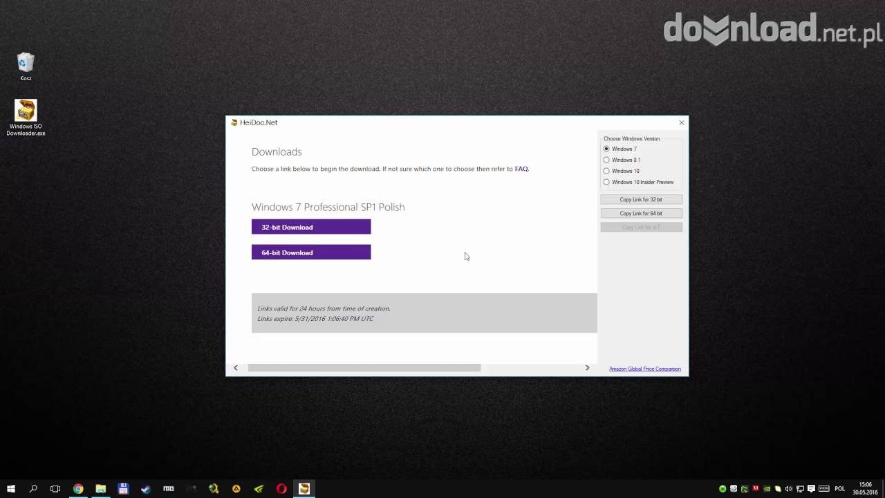Click the horizontal scrollbar thumb
The image size is (885, 498).
tap(364, 368)
